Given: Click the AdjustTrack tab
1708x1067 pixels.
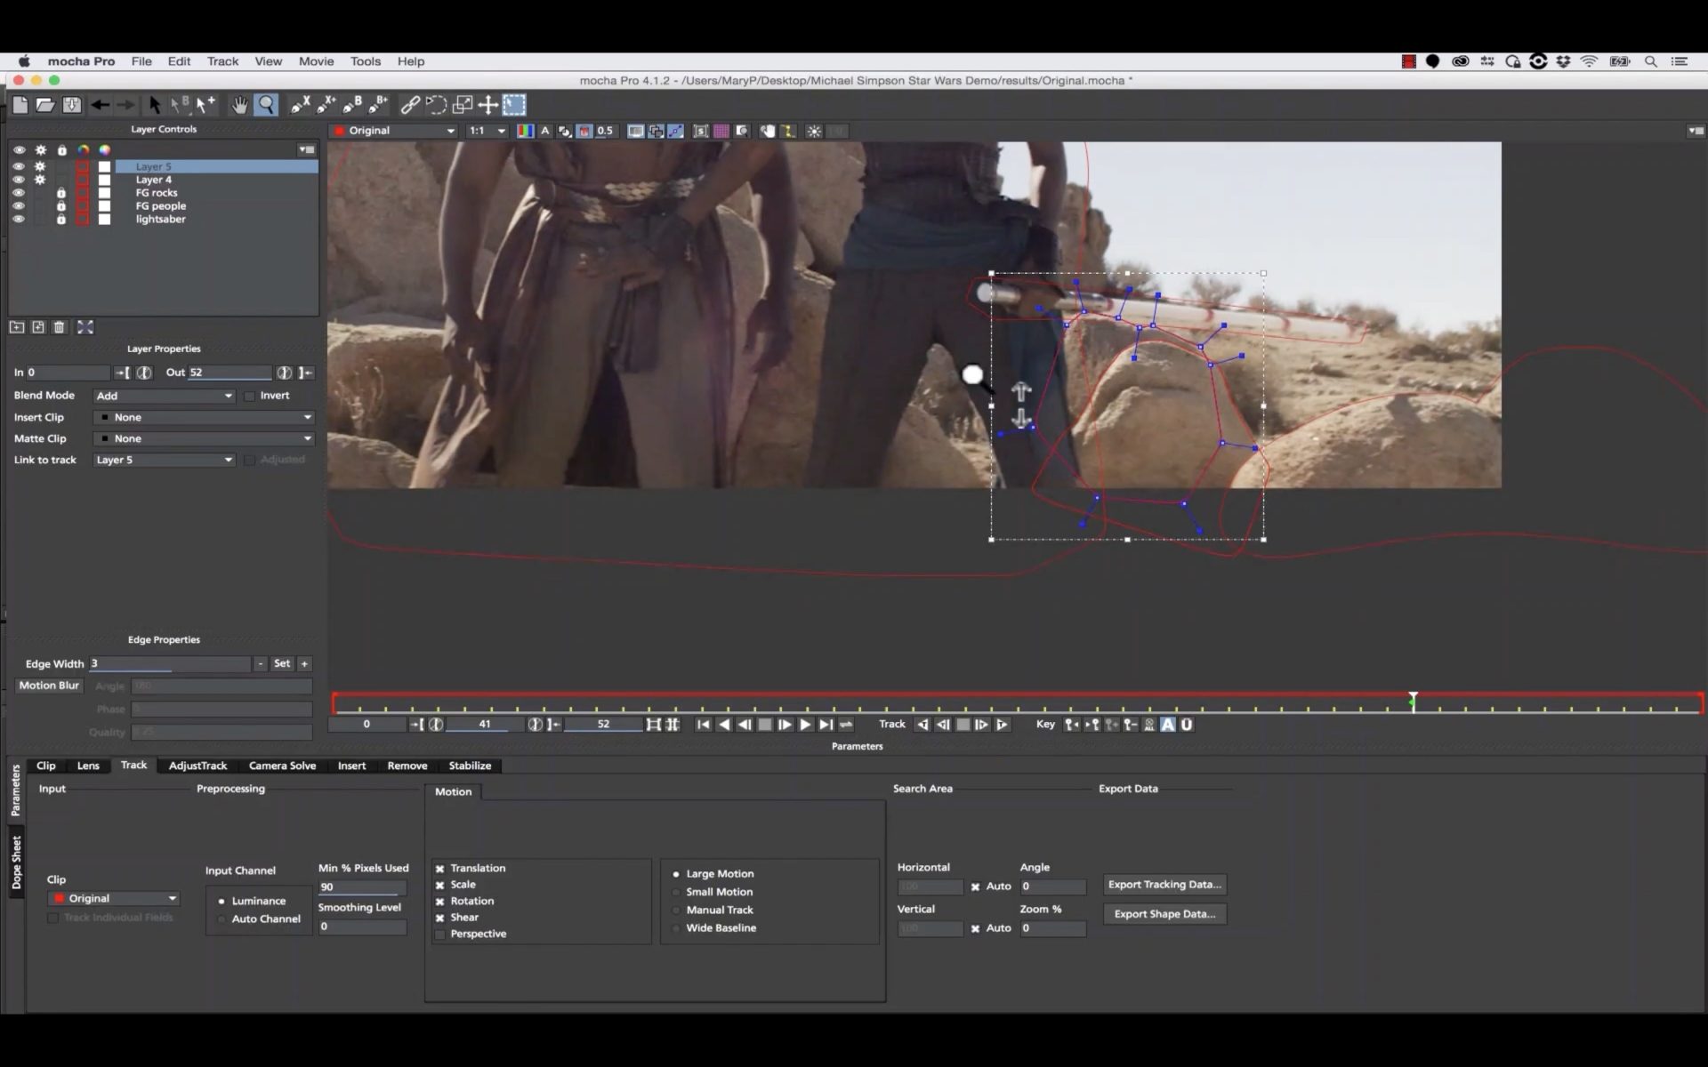Looking at the screenshot, I should click(198, 765).
